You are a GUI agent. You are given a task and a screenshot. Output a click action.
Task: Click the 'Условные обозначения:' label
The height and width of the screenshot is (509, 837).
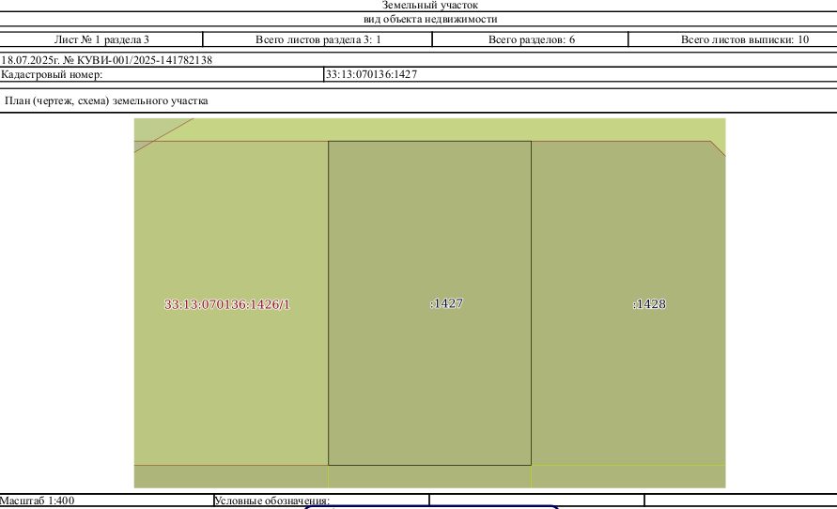[x=271, y=501]
